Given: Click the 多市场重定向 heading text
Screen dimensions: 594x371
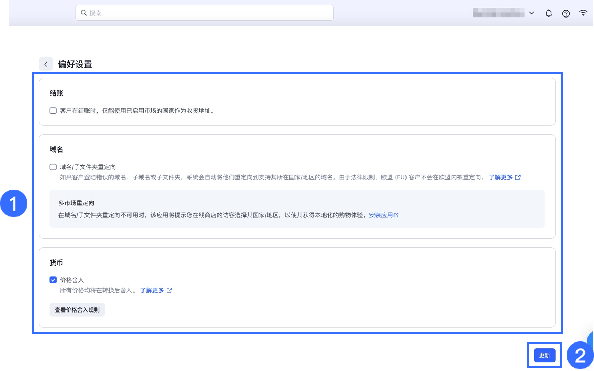Looking at the screenshot, I should 76,203.
